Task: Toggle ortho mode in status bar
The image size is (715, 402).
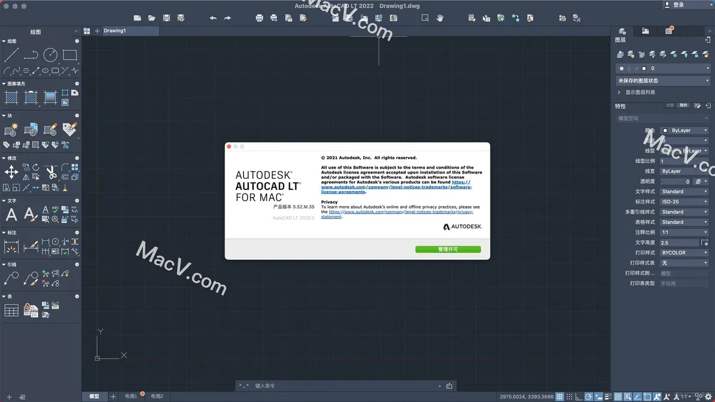Action: [579, 397]
